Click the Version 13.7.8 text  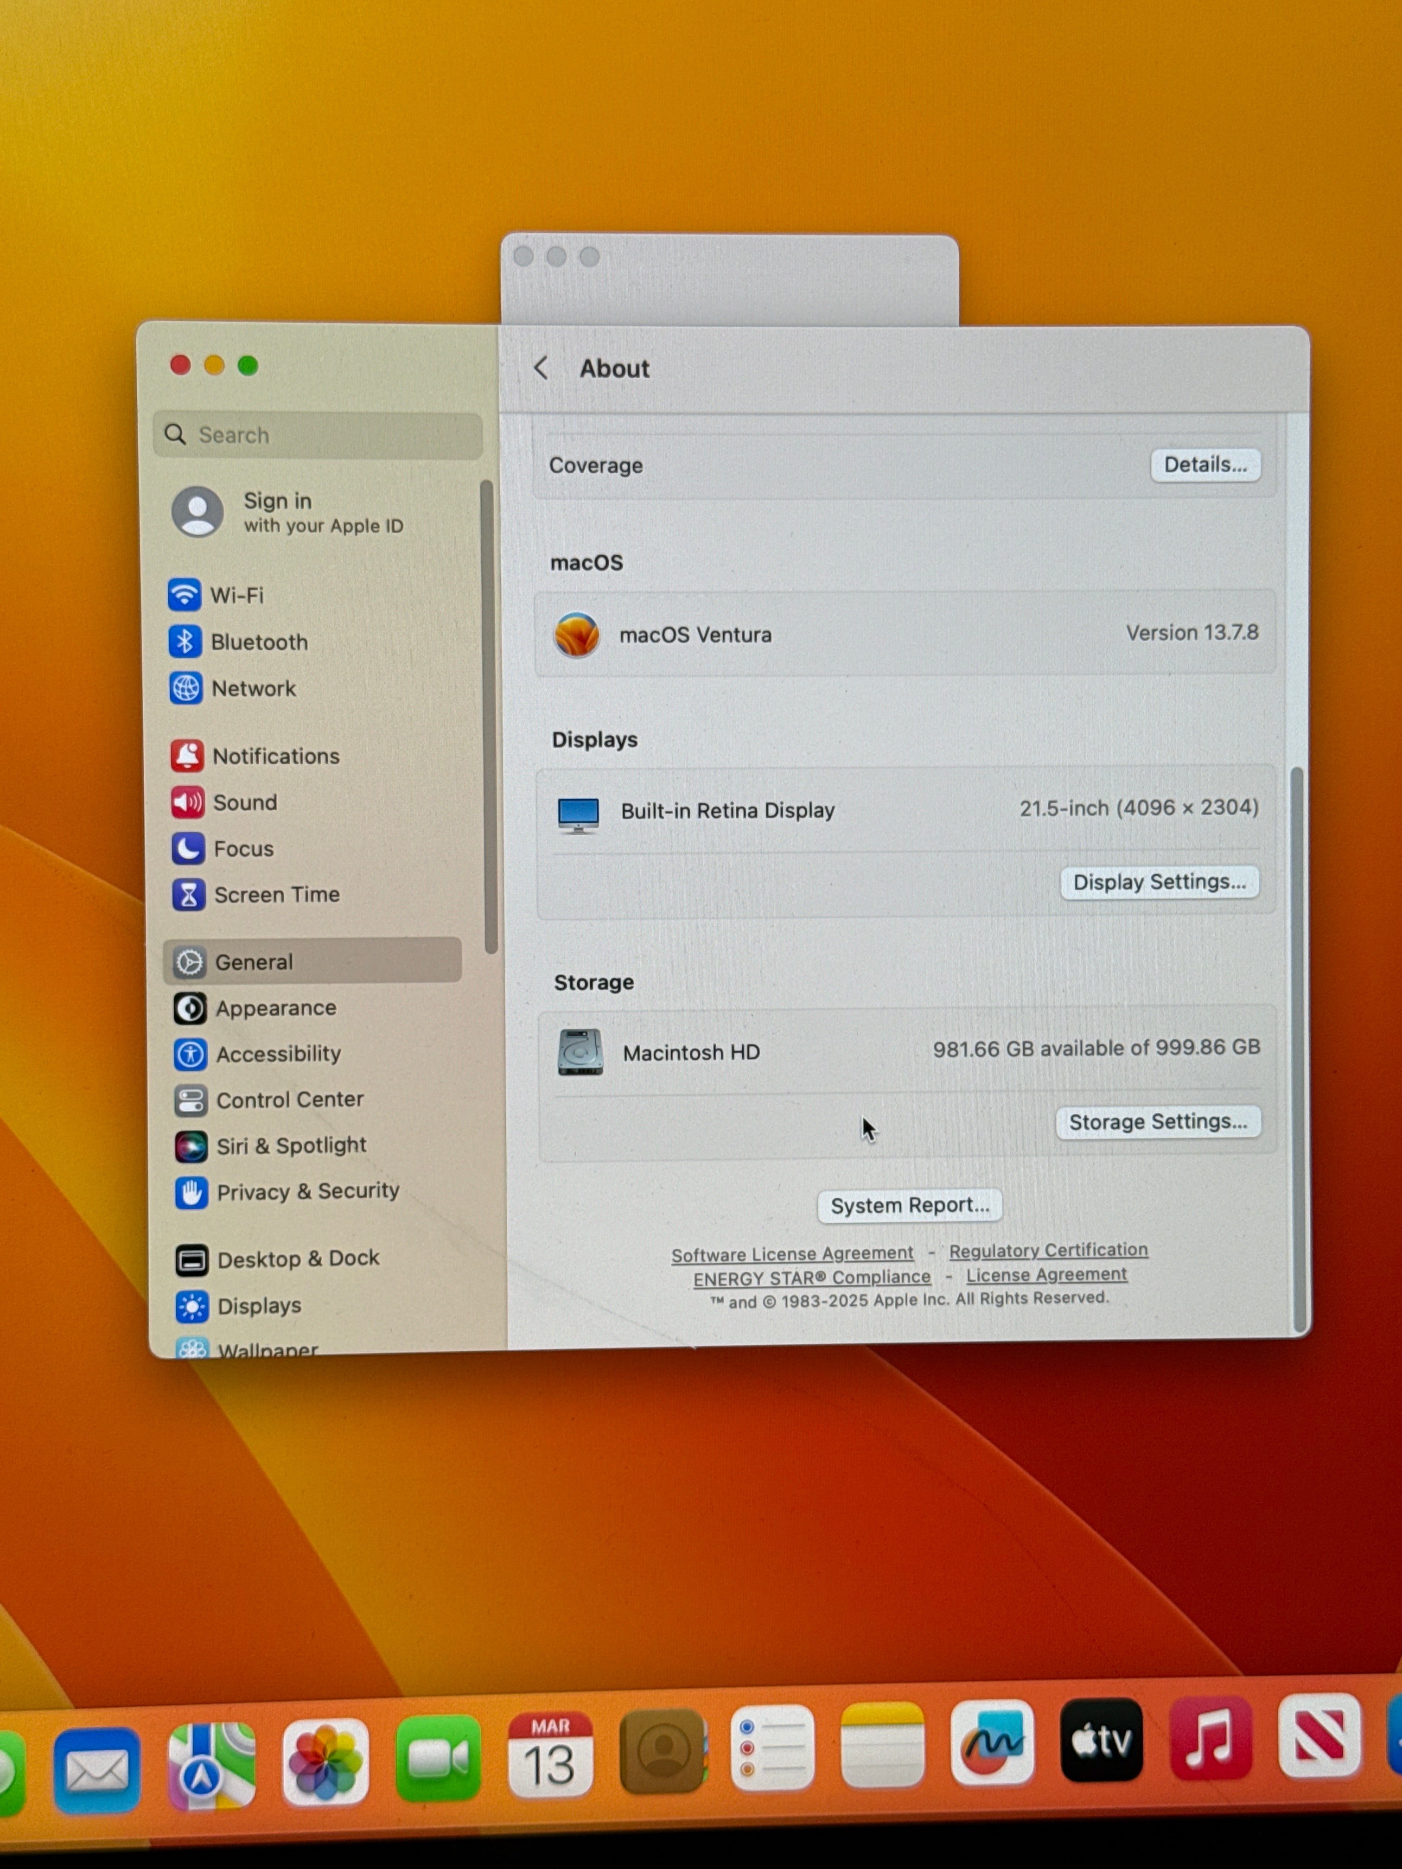pos(1192,633)
